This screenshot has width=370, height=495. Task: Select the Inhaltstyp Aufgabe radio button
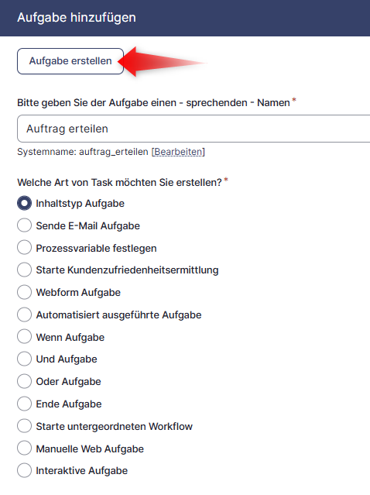pyautogui.click(x=24, y=203)
